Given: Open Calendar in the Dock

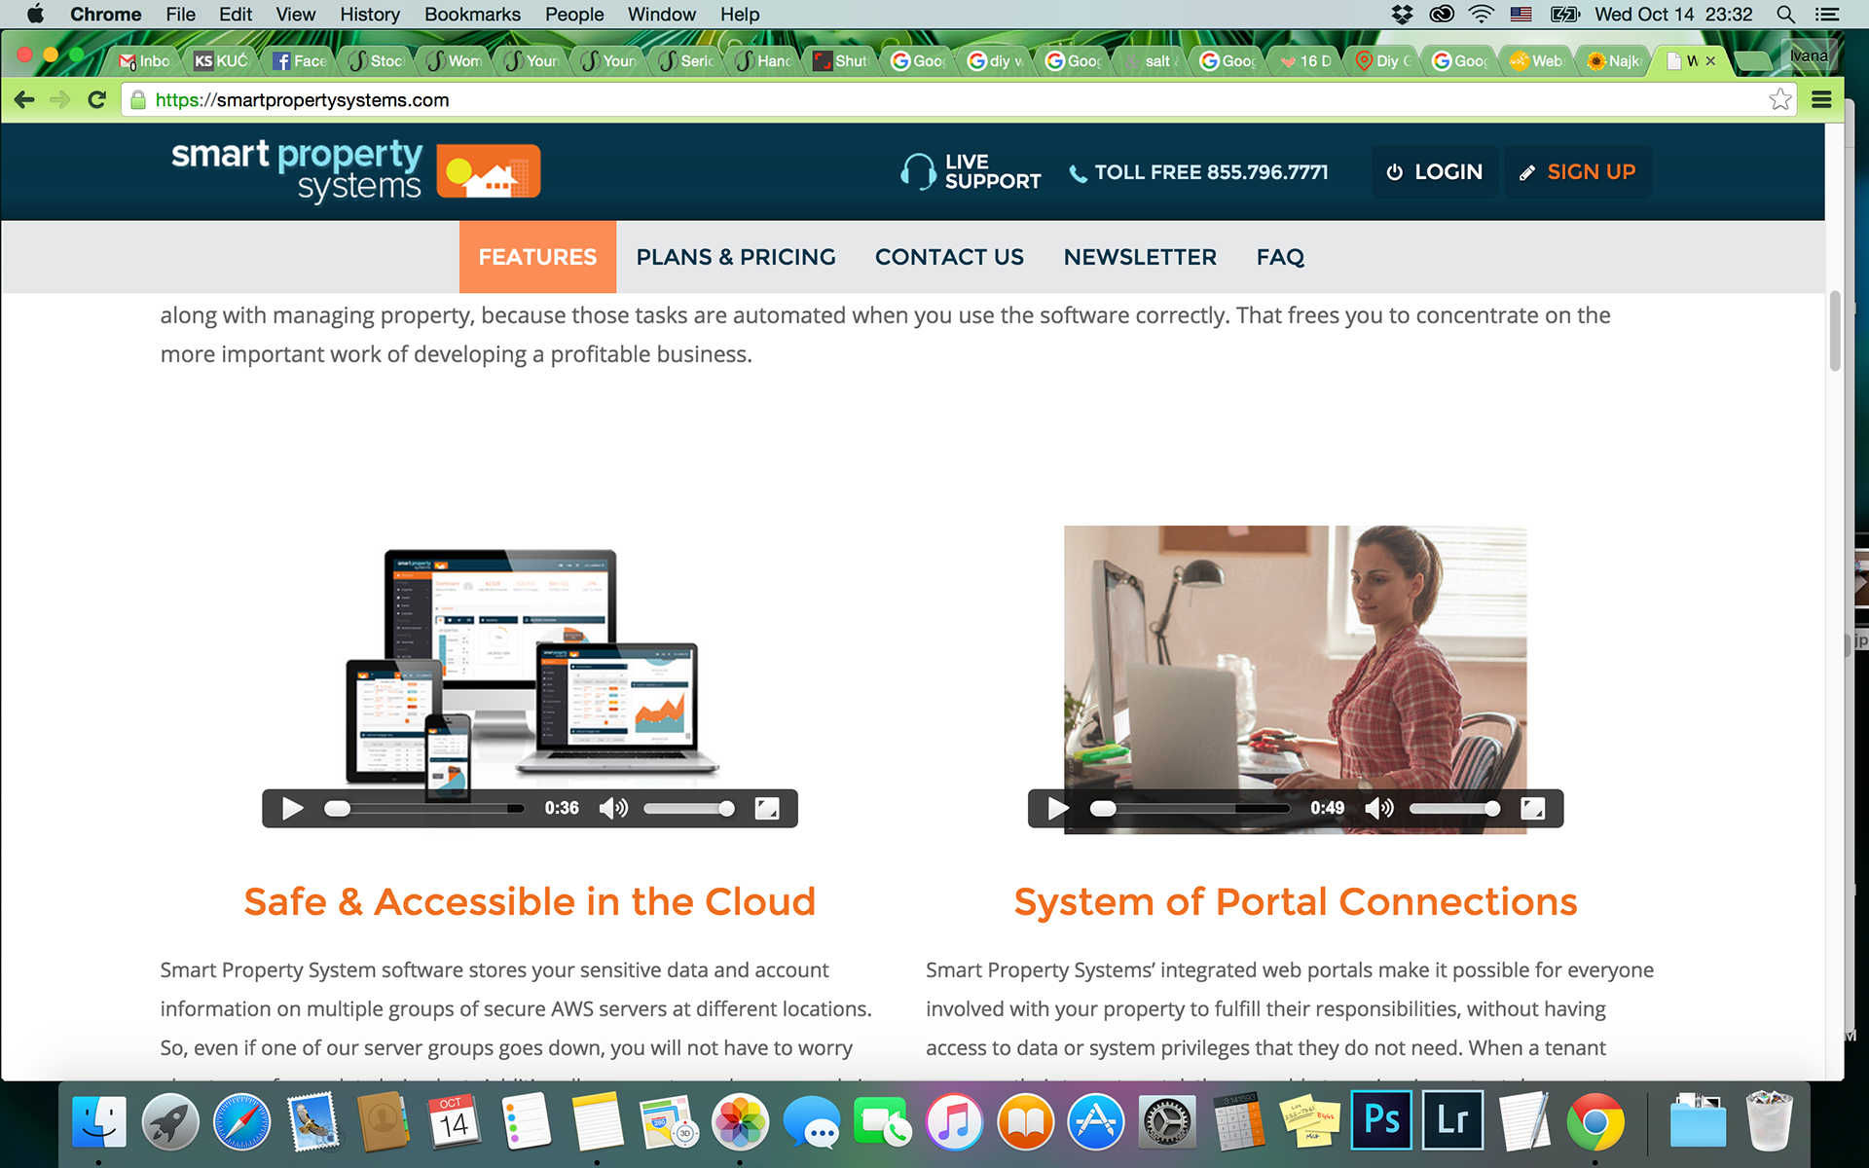Looking at the screenshot, I should tap(454, 1121).
